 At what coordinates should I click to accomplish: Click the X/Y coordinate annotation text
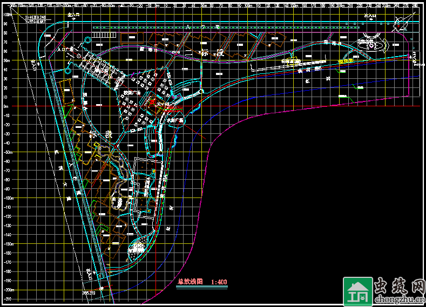coord(36,19)
